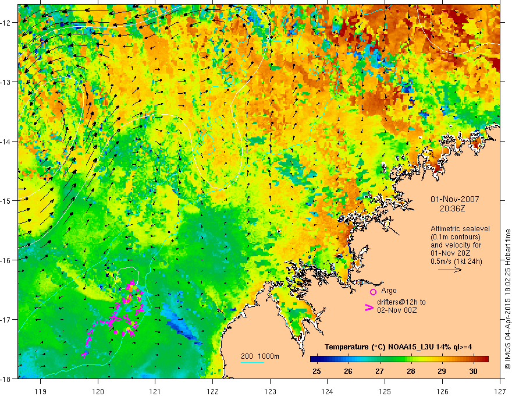512x396 pixels.
Task: Click the 'Argo' legend label
Action: 389,291
